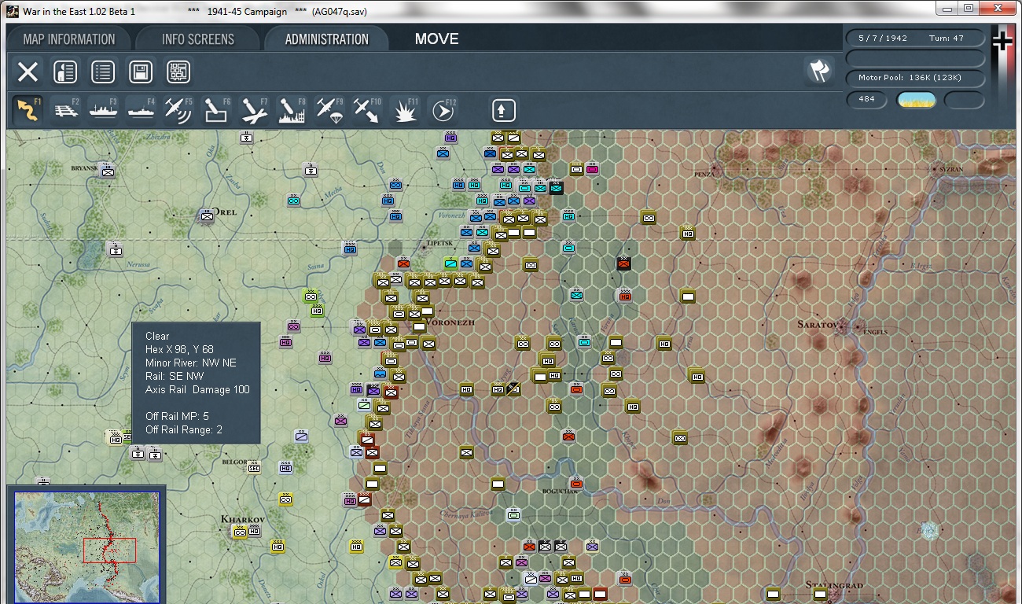Image resolution: width=1022 pixels, height=604 pixels.
Task: Click the Engels town label
Action: point(877,332)
